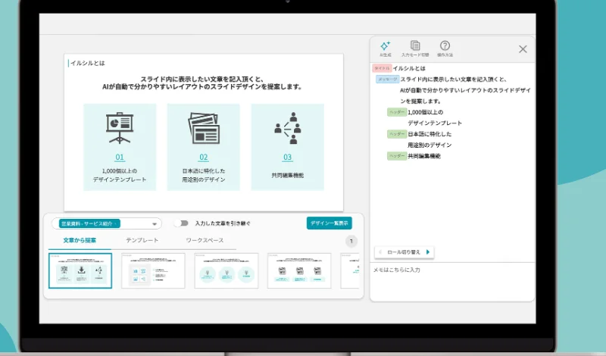Click the slide heading starting スライド内に表示したい
Screen dimensions: 606x356
point(202,83)
